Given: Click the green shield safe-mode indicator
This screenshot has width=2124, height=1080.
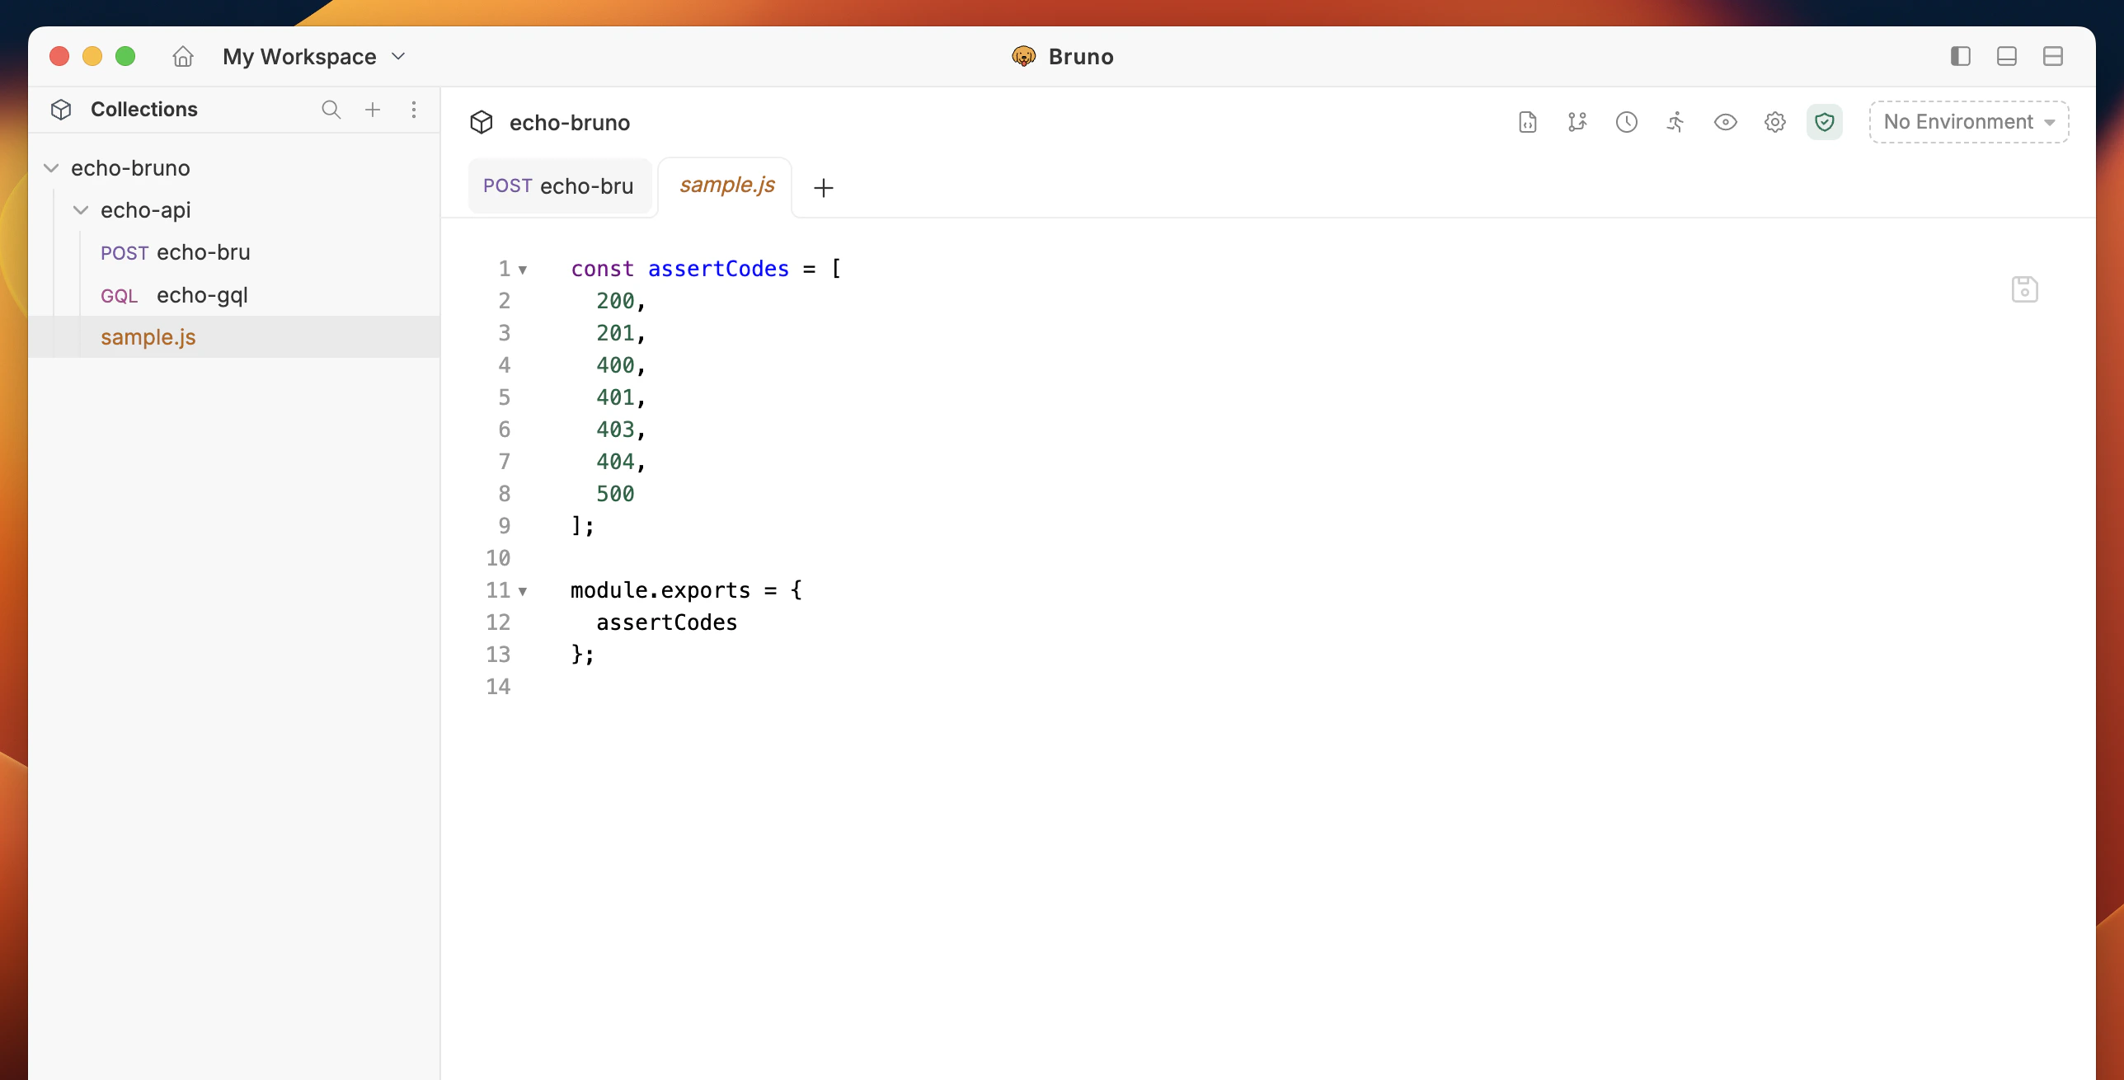Looking at the screenshot, I should click(x=1825, y=122).
